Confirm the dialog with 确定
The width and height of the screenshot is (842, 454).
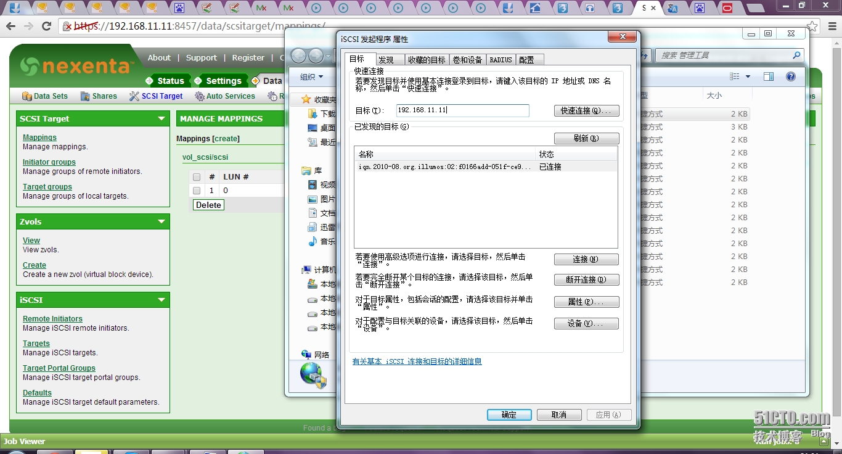click(509, 415)
